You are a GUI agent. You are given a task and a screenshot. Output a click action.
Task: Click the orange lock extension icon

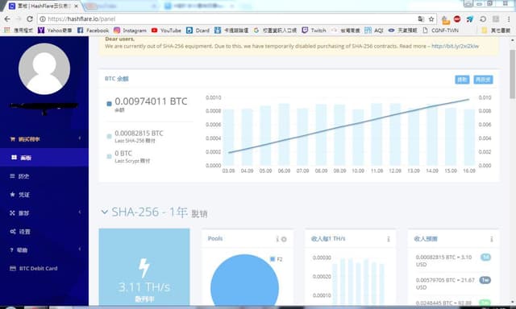point(445,20)
